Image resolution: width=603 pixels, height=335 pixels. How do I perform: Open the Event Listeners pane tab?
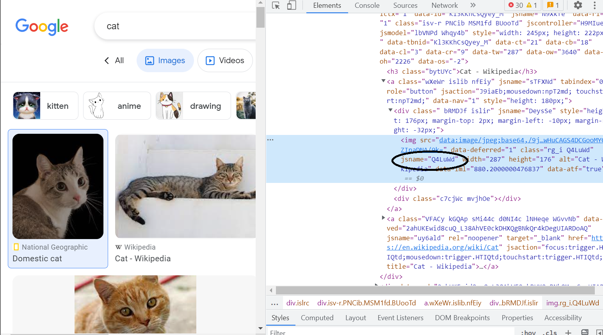pyautogui.click(x=400, y=318)
